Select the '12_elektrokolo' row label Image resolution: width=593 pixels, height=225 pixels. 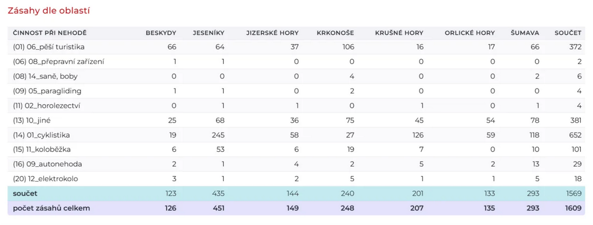click(45, 179)
